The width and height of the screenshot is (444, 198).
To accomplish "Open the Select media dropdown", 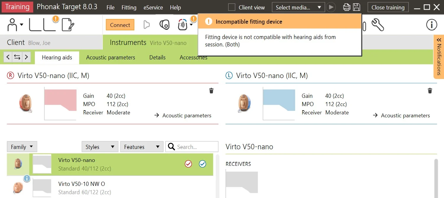I will click(x=298, y=7).
